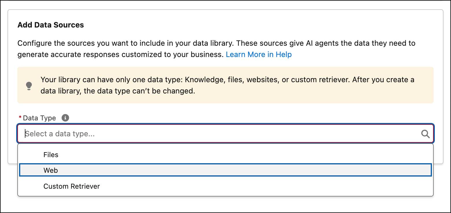Click the yellow notice banner text
This screenshot has width=451, height=213.
click(x=227, y=80)
